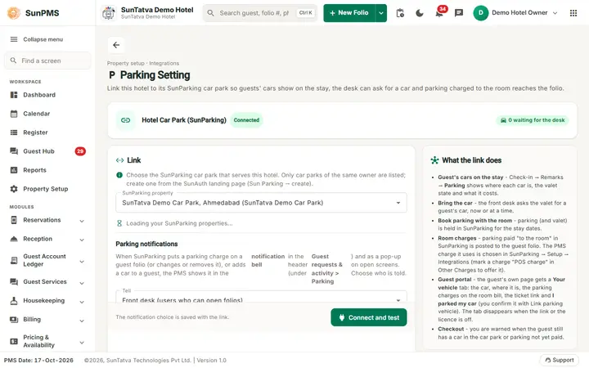This screenshot has width=589, height=368.
Task: Expand the Billing module
Action: pyautogui.click(x=82, y=321)
